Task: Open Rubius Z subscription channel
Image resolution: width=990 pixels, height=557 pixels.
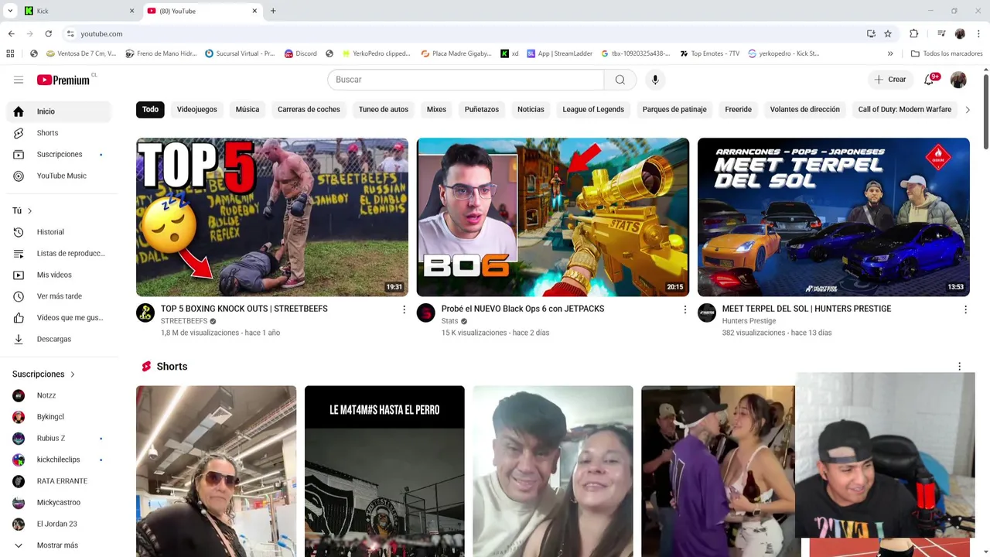Action: [x=59, y=439]
